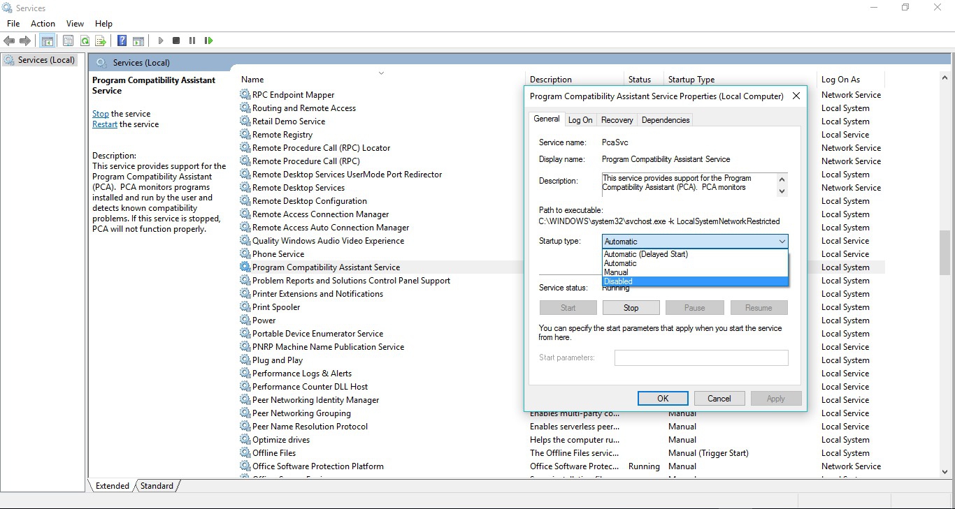
Task: Click the gear icon beside Performance Logs & Alerts
Action: click(x=245, y=374)
